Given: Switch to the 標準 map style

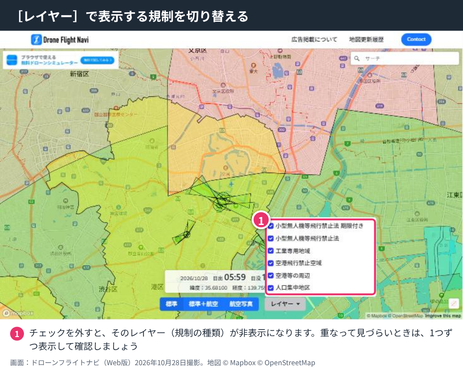Looking at the screenshot, I should pyautogui.click(x=171, y=304).
